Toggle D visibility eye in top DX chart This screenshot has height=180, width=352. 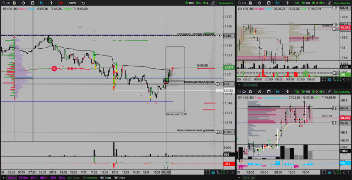[x=313, y=3]
